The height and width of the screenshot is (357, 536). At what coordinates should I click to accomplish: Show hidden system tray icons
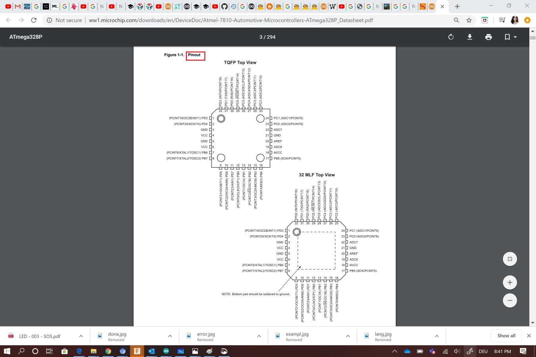click(x=395, y=351)
